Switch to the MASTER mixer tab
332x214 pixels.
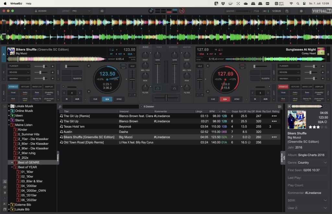(x=187, y=47)
